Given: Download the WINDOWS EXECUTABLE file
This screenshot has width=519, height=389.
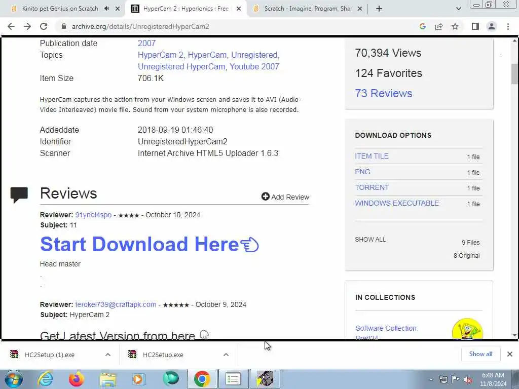Looking at the screenshot, I should [397, 203].
